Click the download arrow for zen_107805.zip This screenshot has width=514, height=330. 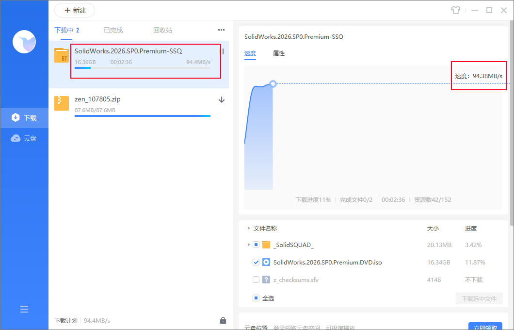(x=222, y=99)
